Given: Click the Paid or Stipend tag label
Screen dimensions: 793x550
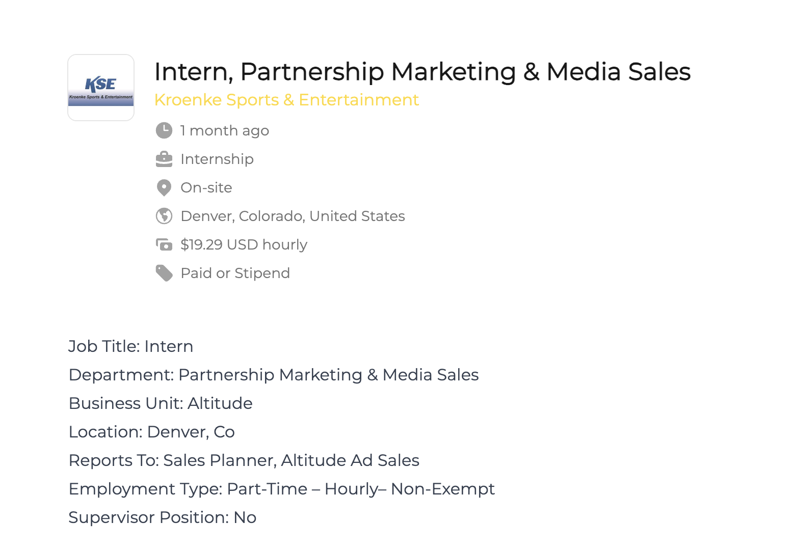Looking at the screenshot, I should coord(235,273).
